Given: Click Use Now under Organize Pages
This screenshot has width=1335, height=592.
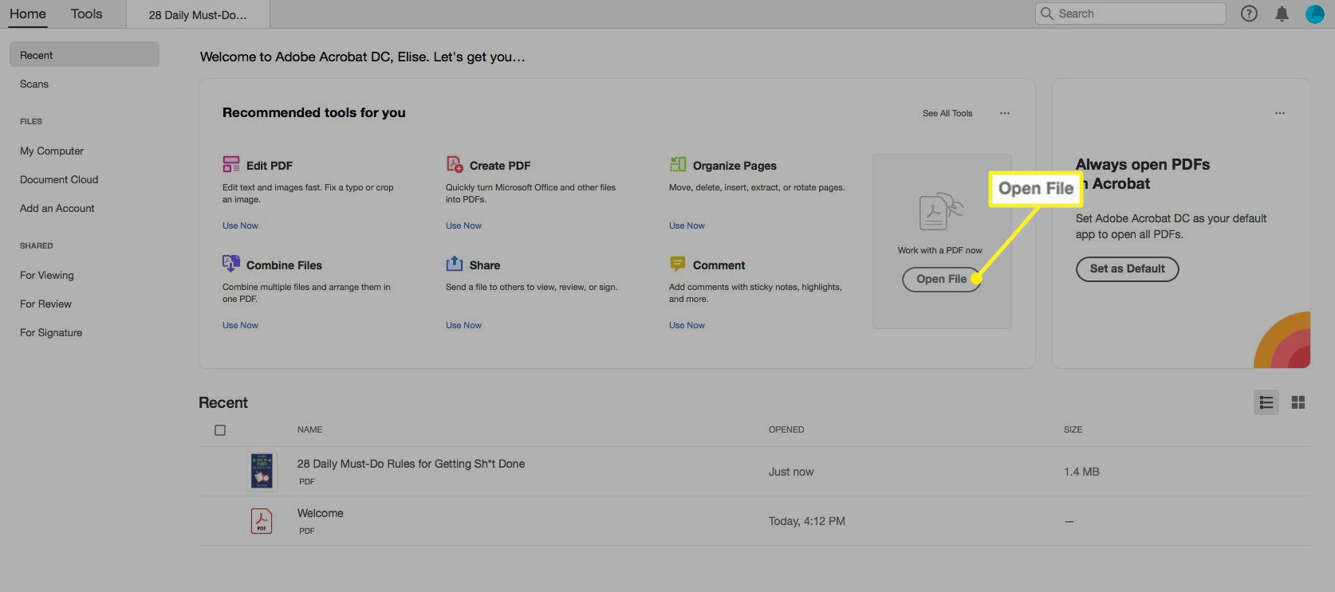Looking at the screenshot, I should [x=687, y=225].
